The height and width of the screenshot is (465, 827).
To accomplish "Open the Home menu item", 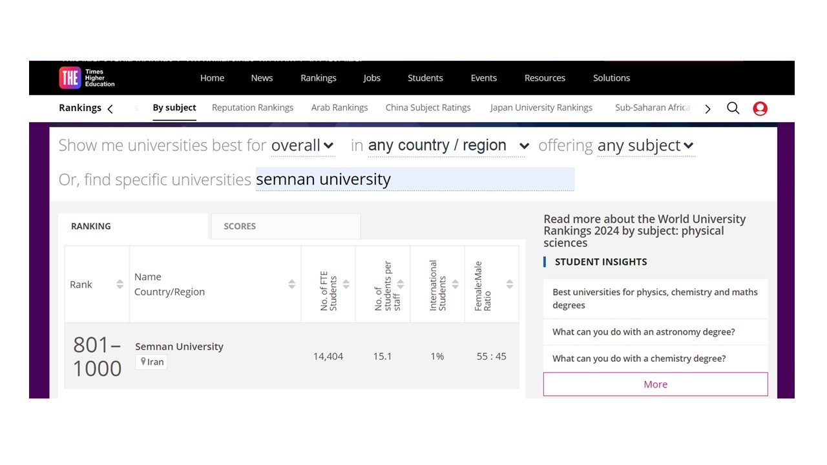I will point(212,78).
